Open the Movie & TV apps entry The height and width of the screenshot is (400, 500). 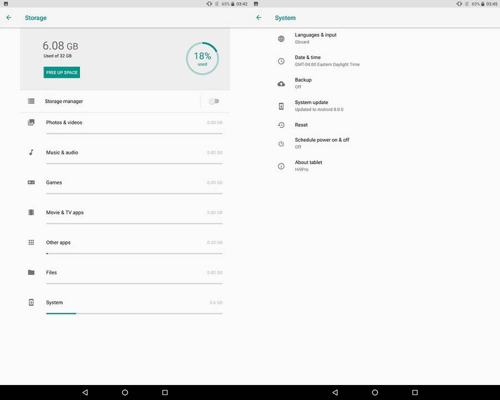coord(64,213)
